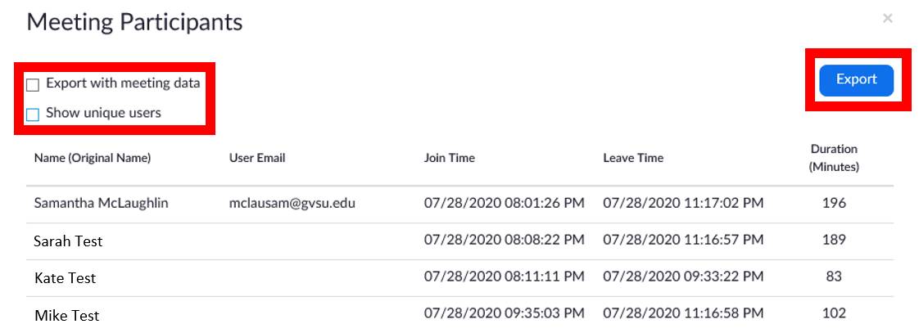This screenshot has height=333, width=919.
Task: Click the Name (Original Name) column header
Action: (x=93, y=158)
